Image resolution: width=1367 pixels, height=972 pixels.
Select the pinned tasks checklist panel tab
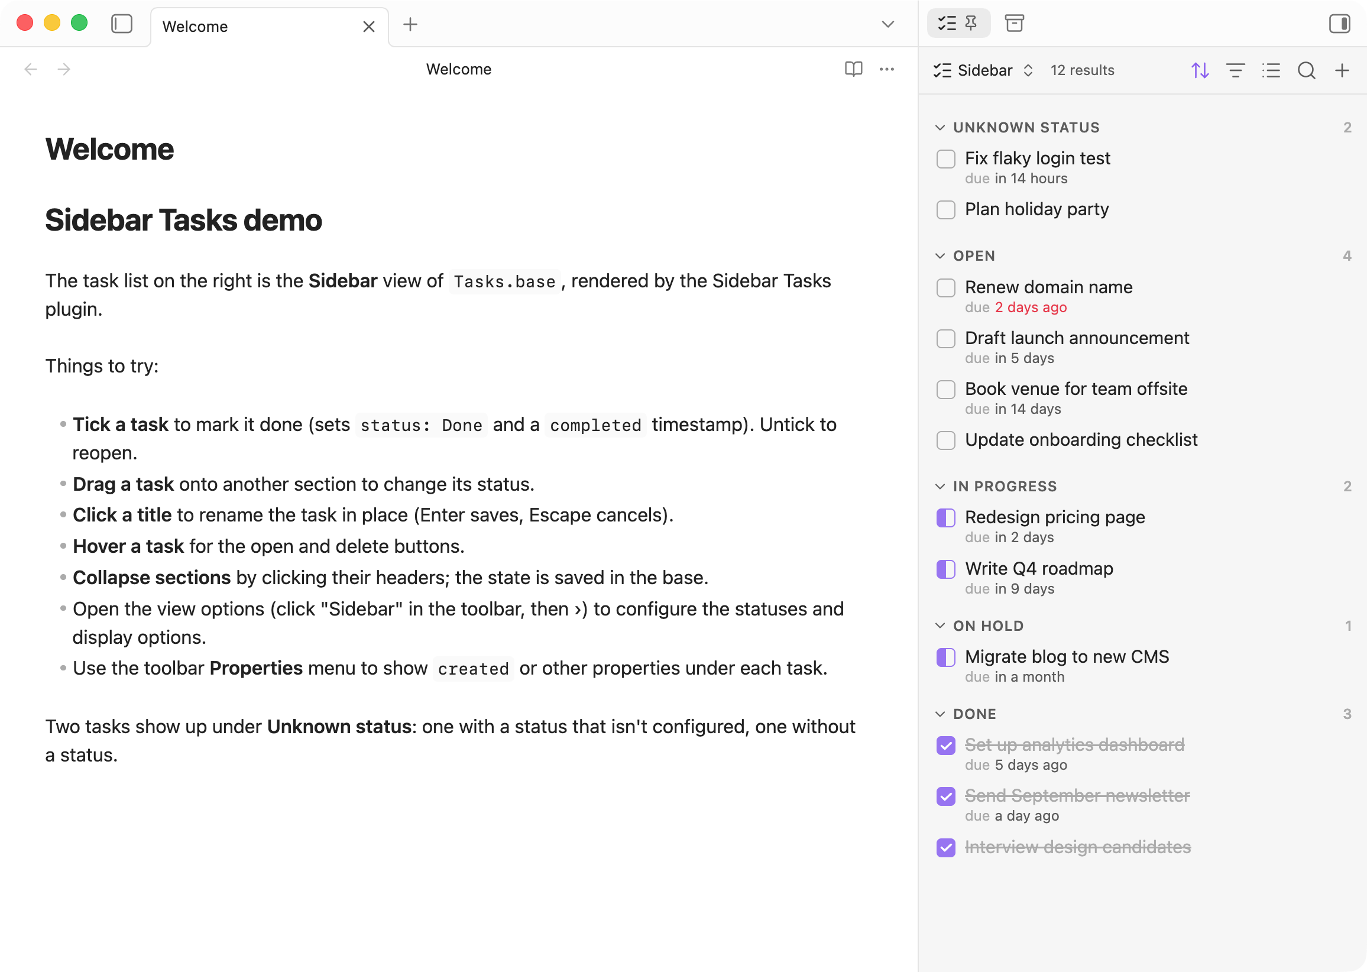pyautogui.click(x=958, y=24)
